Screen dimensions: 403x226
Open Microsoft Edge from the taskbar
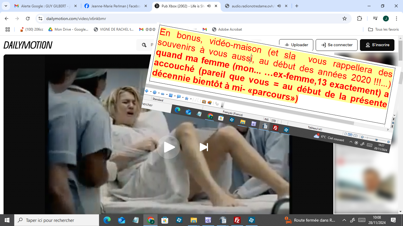(107, 220)
